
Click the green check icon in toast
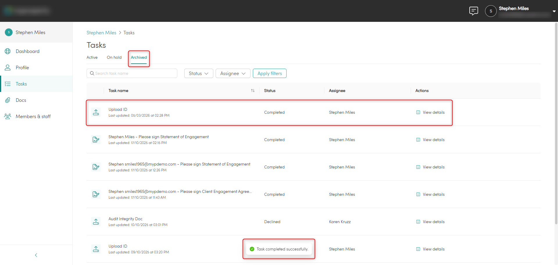[x=252, y=249]
